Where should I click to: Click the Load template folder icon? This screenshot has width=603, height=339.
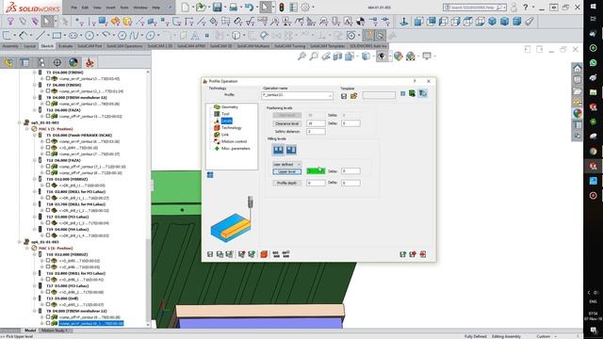(354, 96)
